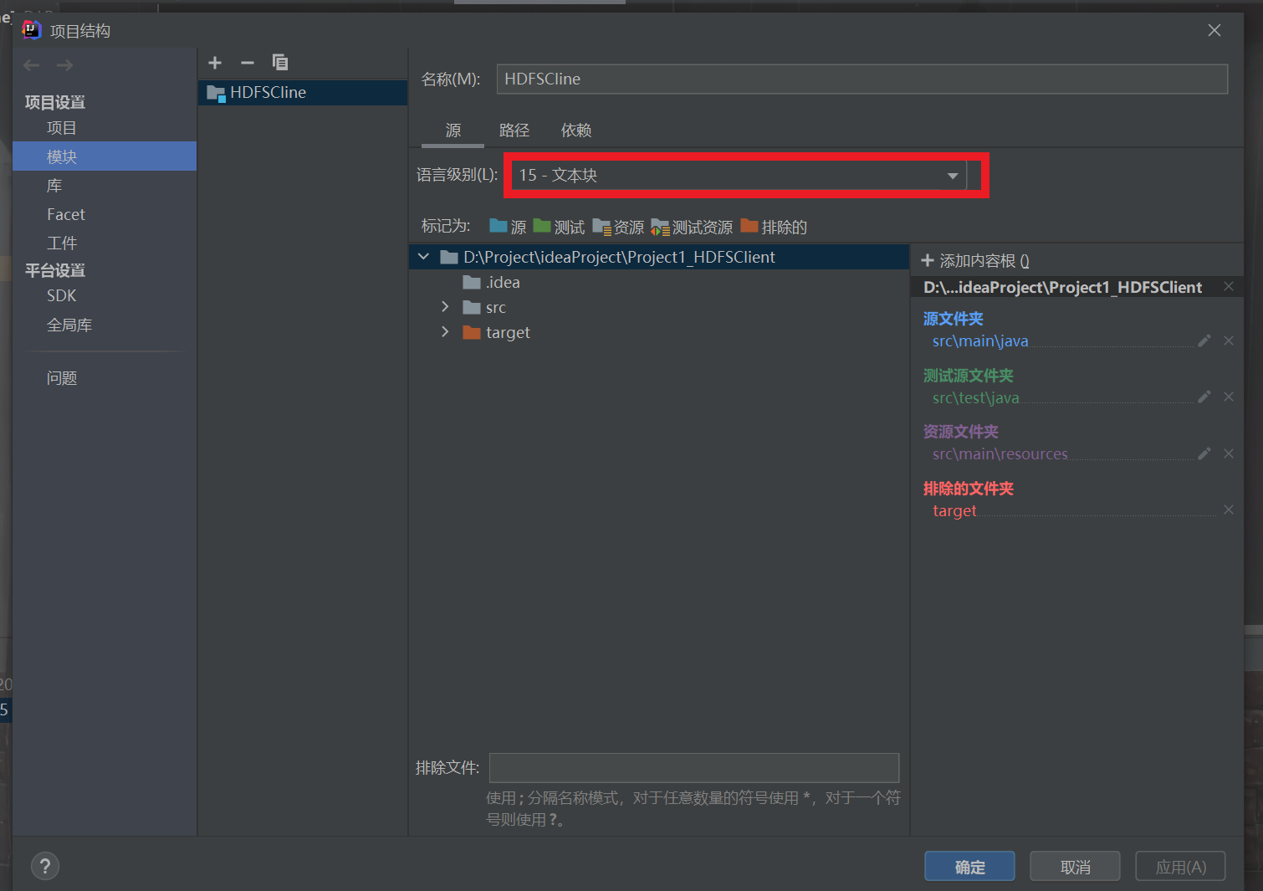Image resolution: width=1263 pixels, height=891 pixels.
Task: Remove the Project1_HDFSClient content root
Action: tap(1229, 286)
